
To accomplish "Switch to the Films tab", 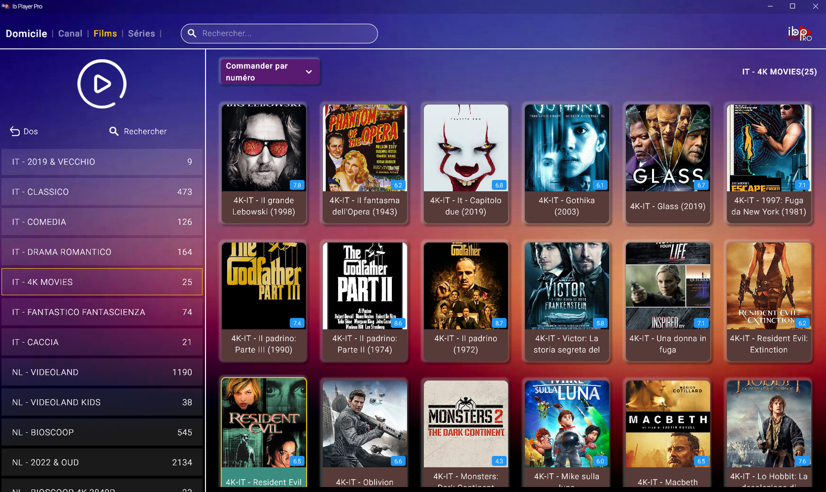I will (x=105, y=34).
